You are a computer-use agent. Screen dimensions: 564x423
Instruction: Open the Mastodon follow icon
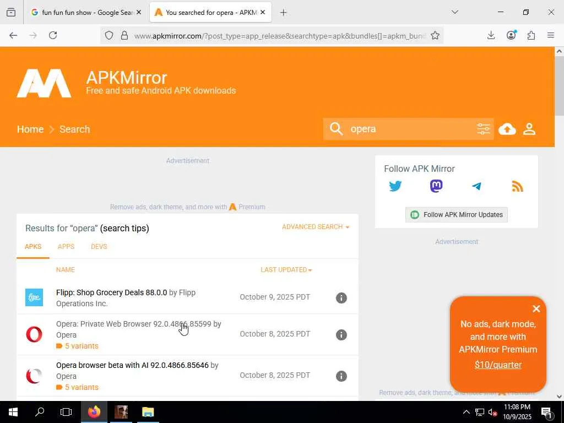click(436, 186)
